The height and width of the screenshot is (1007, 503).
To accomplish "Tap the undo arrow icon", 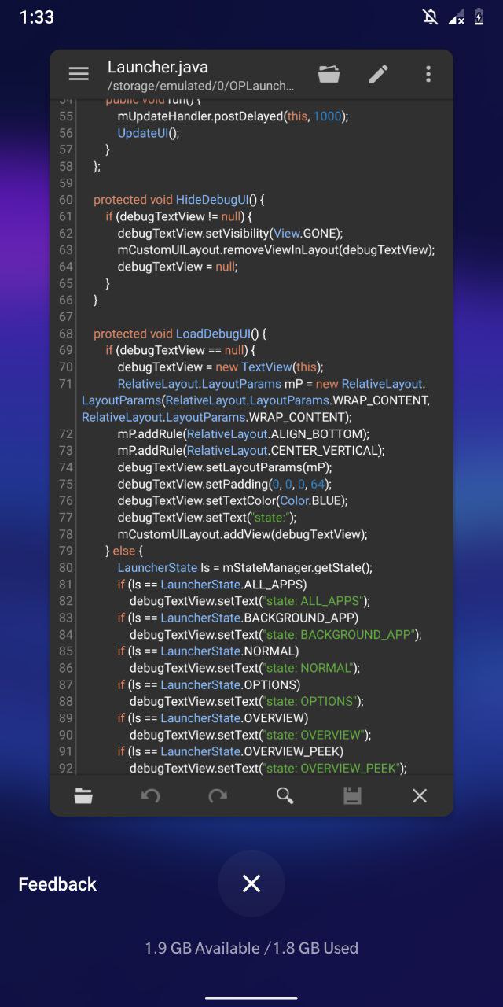I will point(150,796).
